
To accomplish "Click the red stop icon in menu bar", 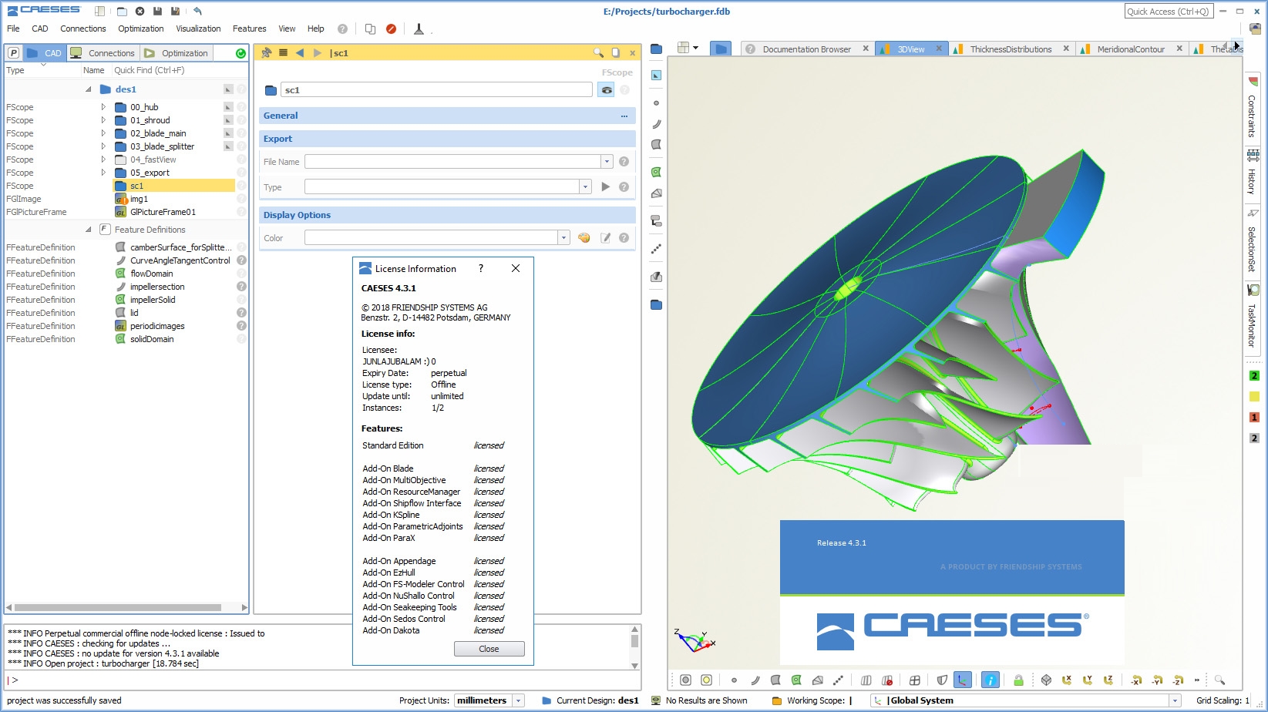I will tap(391, 29).
